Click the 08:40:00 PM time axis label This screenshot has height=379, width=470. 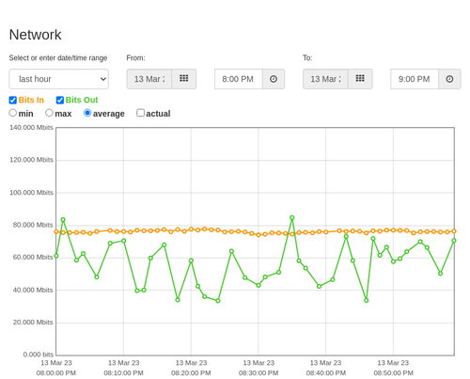click(326, 373)
